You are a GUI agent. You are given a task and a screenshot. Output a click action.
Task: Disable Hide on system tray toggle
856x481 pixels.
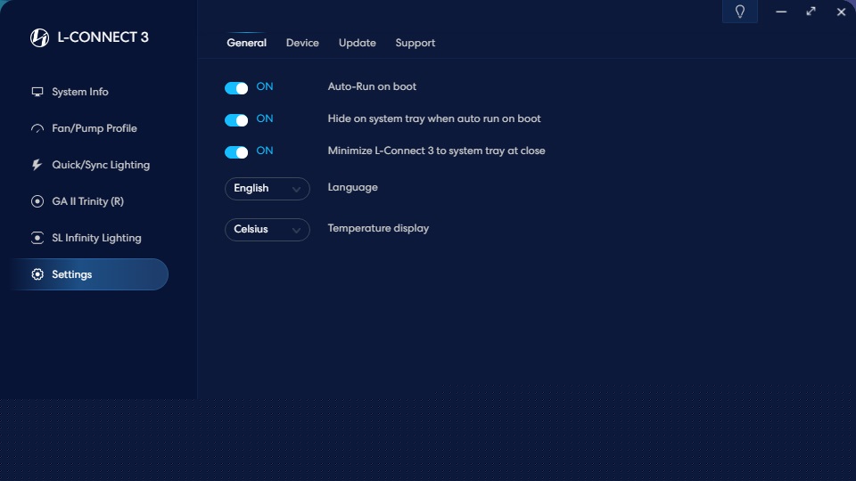click(236, 120)
